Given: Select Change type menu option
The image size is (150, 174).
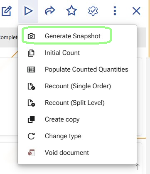Looking at the screenshot, I should point(77,136).
